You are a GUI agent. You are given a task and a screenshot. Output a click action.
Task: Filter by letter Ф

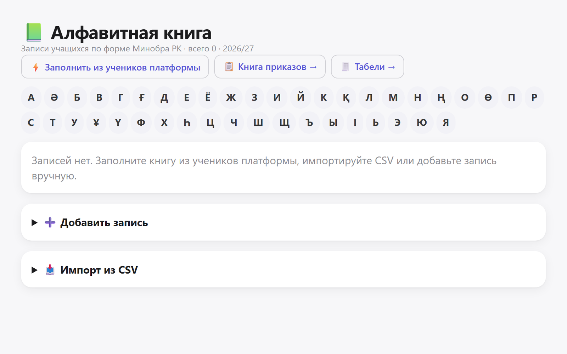point(141,122)
